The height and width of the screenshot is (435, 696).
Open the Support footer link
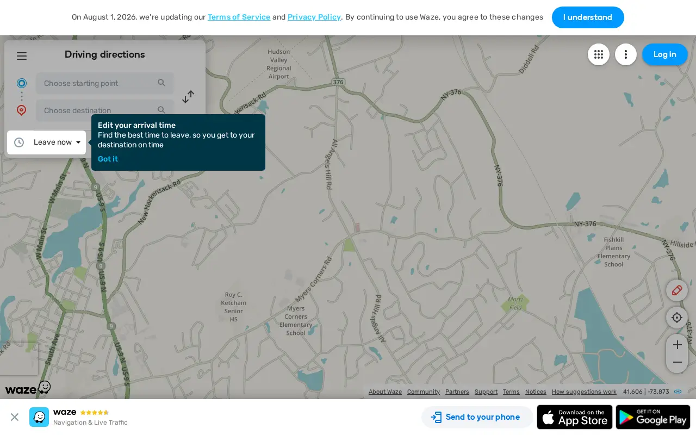pos(486,391)
